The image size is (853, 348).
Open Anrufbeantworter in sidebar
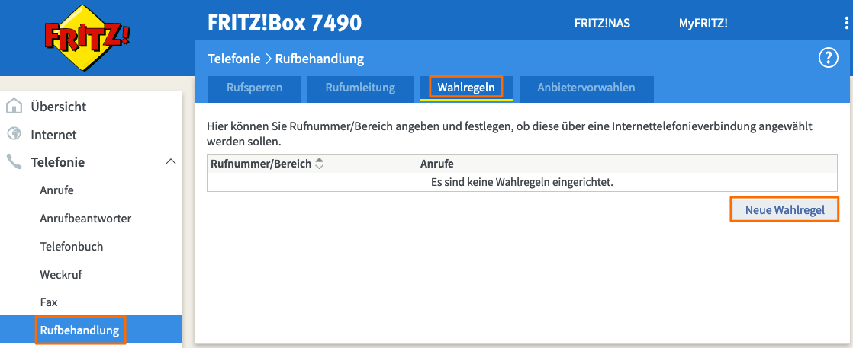point(85,219)
